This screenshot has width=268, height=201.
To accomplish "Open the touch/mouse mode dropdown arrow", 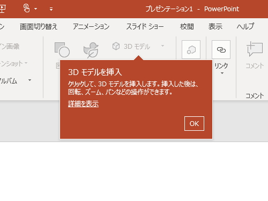I will (x=36, y=9).
